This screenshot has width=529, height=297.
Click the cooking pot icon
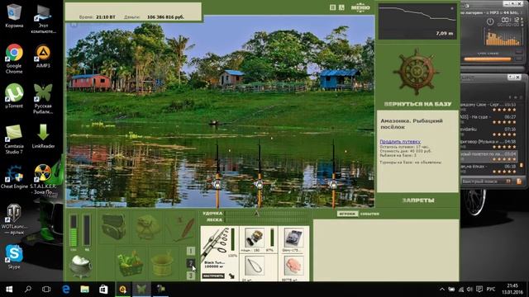pyautogui.click(x=80, y=266)
